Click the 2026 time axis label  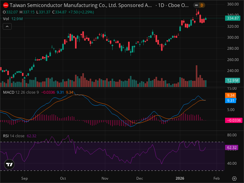180,178
